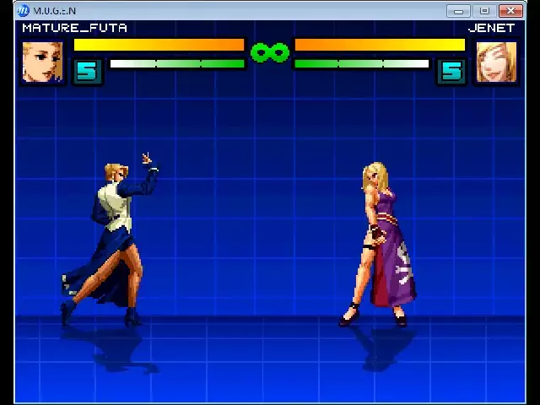540x405 pixels.
Task: Click the MATURE_FUTA name label
Action: pyautogui.click(x=74, y=28)
